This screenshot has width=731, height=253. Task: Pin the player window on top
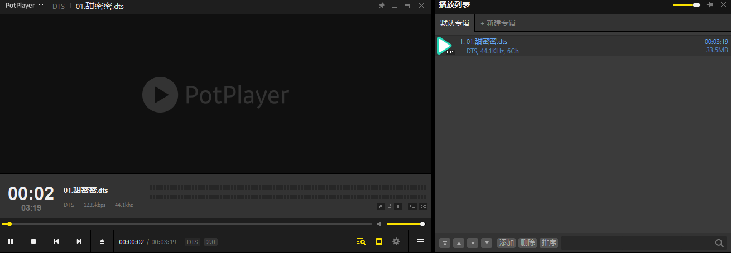pos(382,6)
